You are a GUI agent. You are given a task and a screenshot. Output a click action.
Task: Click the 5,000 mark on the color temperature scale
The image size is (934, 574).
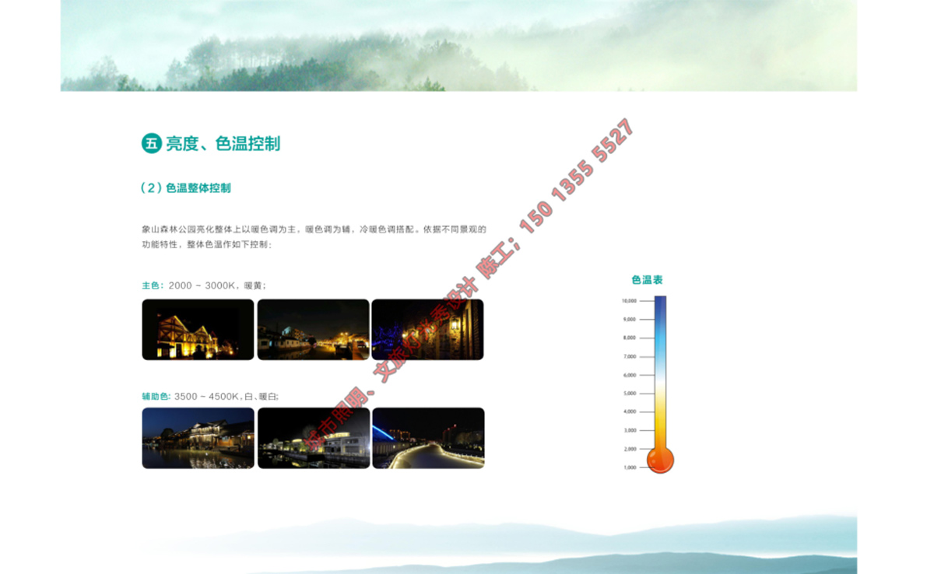coord(629,394)
